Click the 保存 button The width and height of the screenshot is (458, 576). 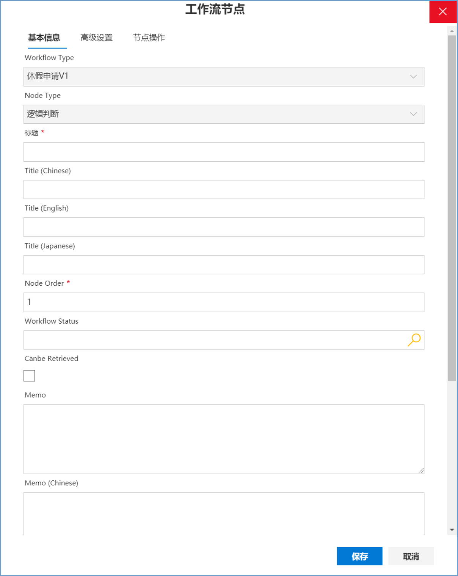[359, 556]
